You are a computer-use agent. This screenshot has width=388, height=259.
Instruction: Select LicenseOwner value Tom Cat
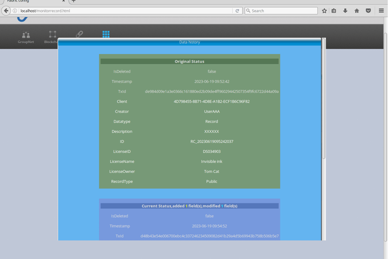pos(212,171)
